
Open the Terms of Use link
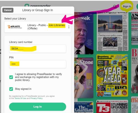[20, 98]
